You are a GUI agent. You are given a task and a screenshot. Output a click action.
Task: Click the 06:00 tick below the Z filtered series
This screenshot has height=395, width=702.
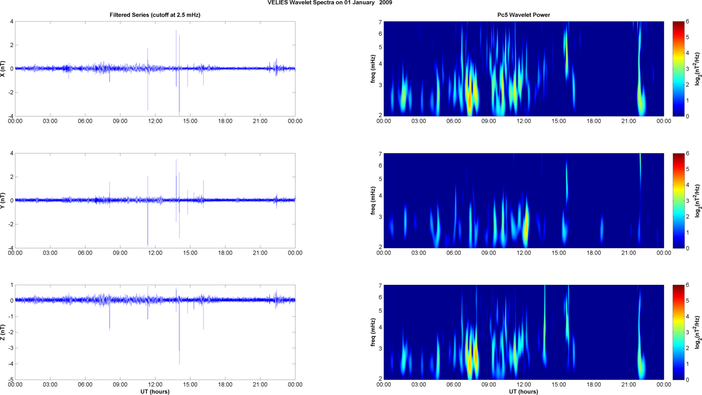[85, 385]
